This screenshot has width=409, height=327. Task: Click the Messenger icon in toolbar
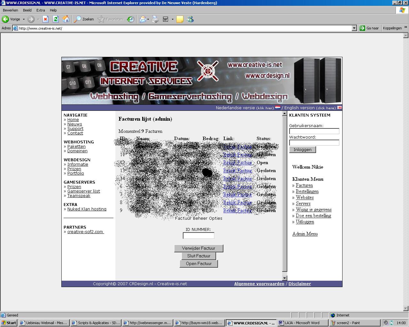coord(190,19)
